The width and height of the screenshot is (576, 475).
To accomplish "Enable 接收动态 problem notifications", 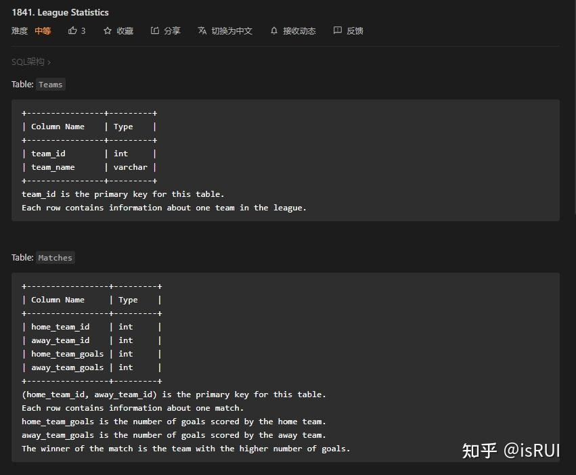I will 299,30.
